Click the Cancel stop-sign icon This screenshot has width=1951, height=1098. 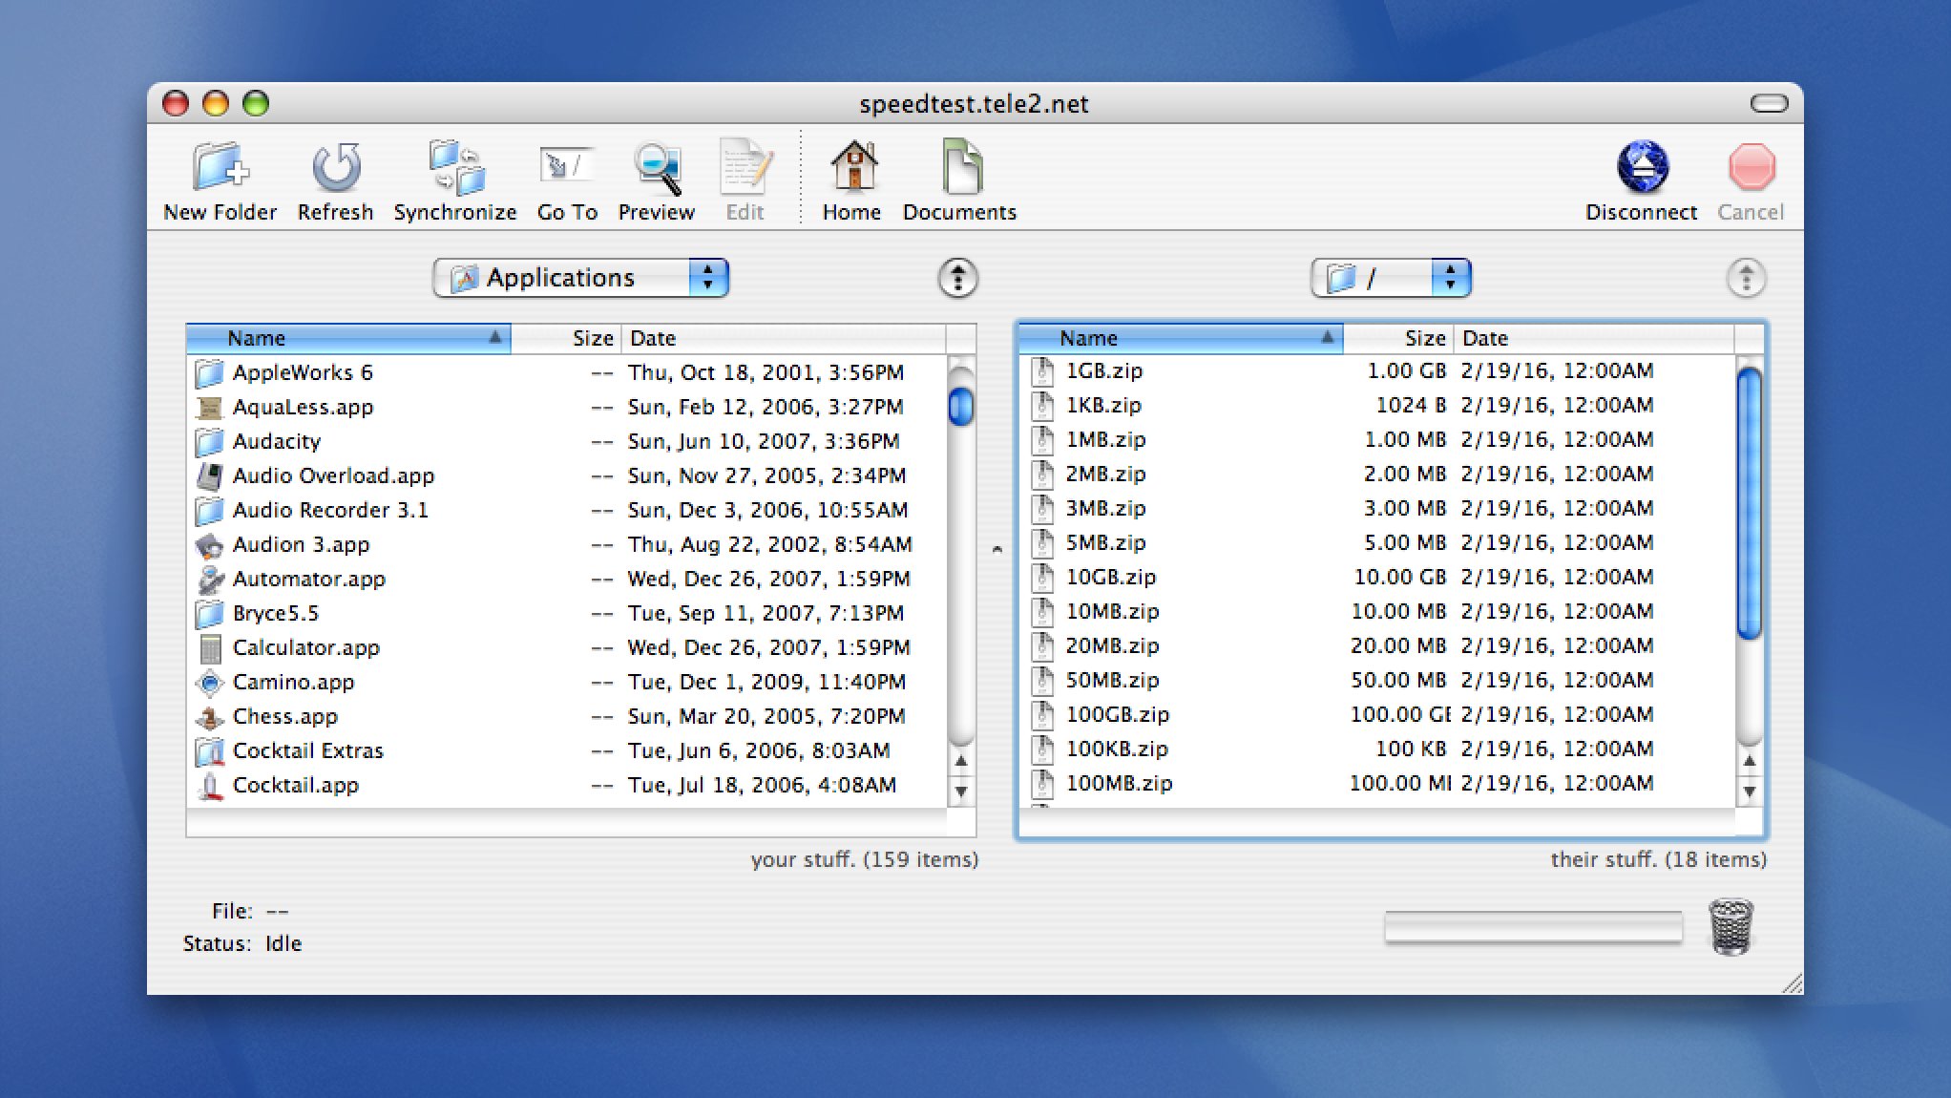[x=1751, y=166]
